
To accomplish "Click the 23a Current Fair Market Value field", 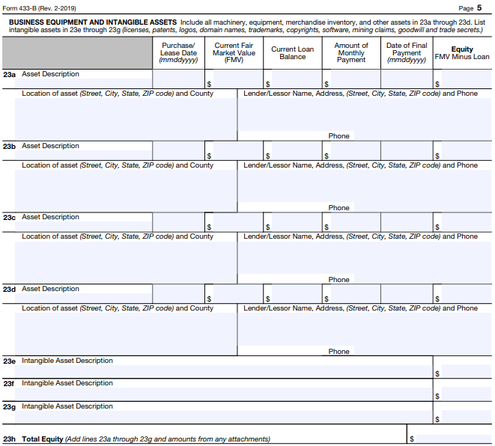I will 237,79.
